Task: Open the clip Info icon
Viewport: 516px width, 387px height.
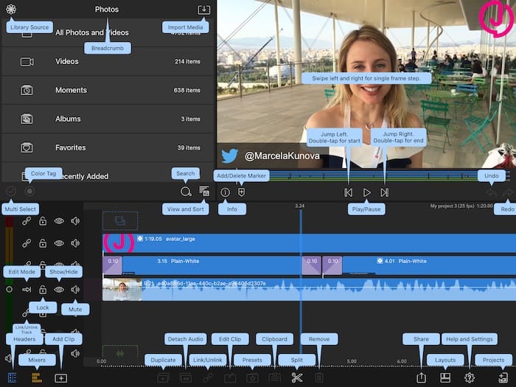Action: tap(226, 192)
